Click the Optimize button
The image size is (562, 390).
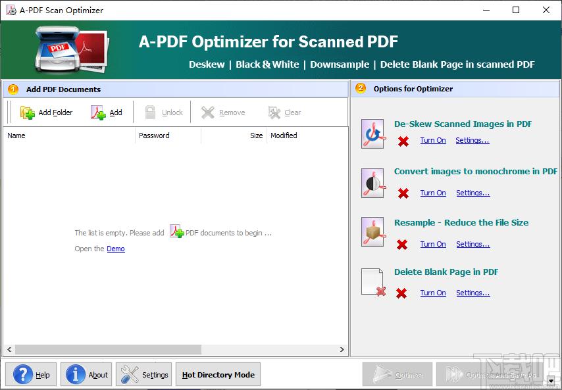[x=398, y=375]
